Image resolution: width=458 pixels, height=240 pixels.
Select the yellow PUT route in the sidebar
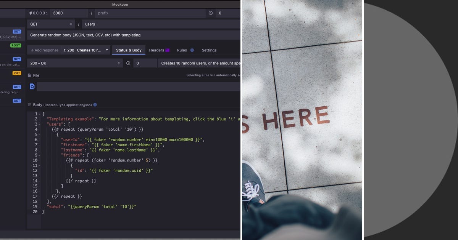pos(16,73)
